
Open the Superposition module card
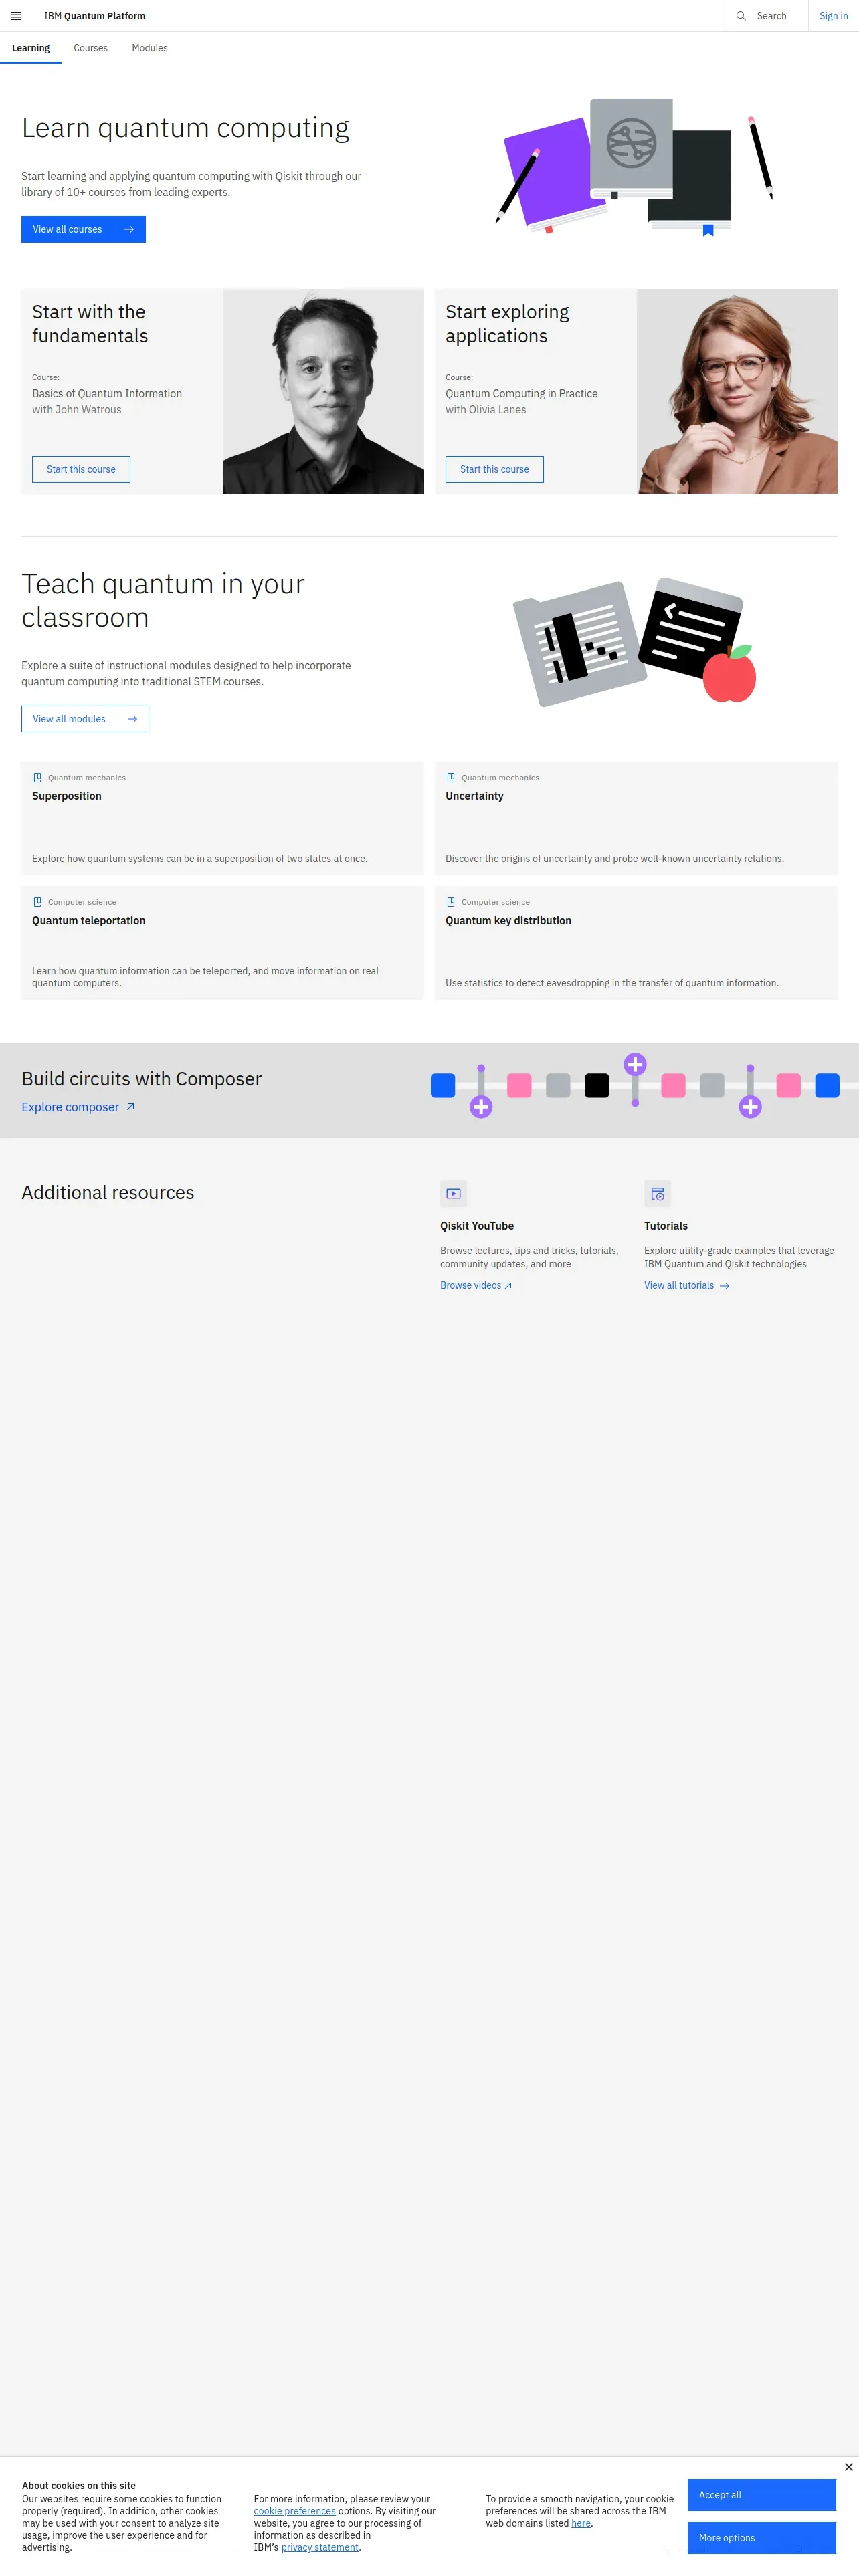pyautogui.click(x=222, y=819)
